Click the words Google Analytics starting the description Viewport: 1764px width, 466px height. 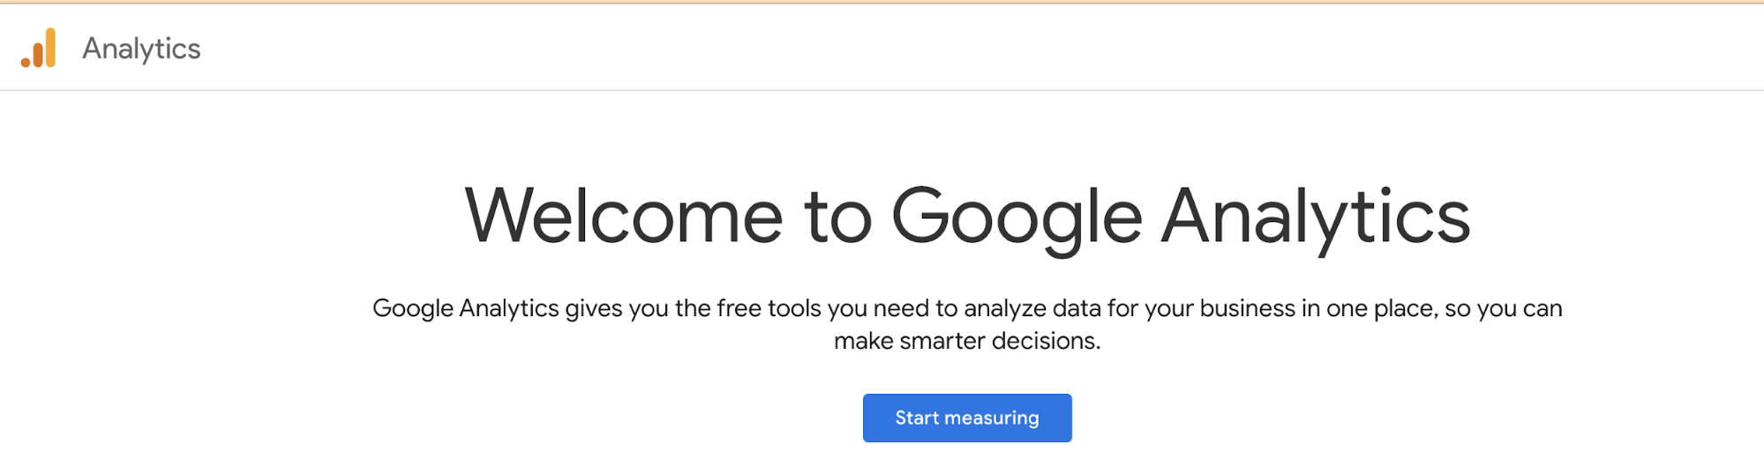coord(466,308)
